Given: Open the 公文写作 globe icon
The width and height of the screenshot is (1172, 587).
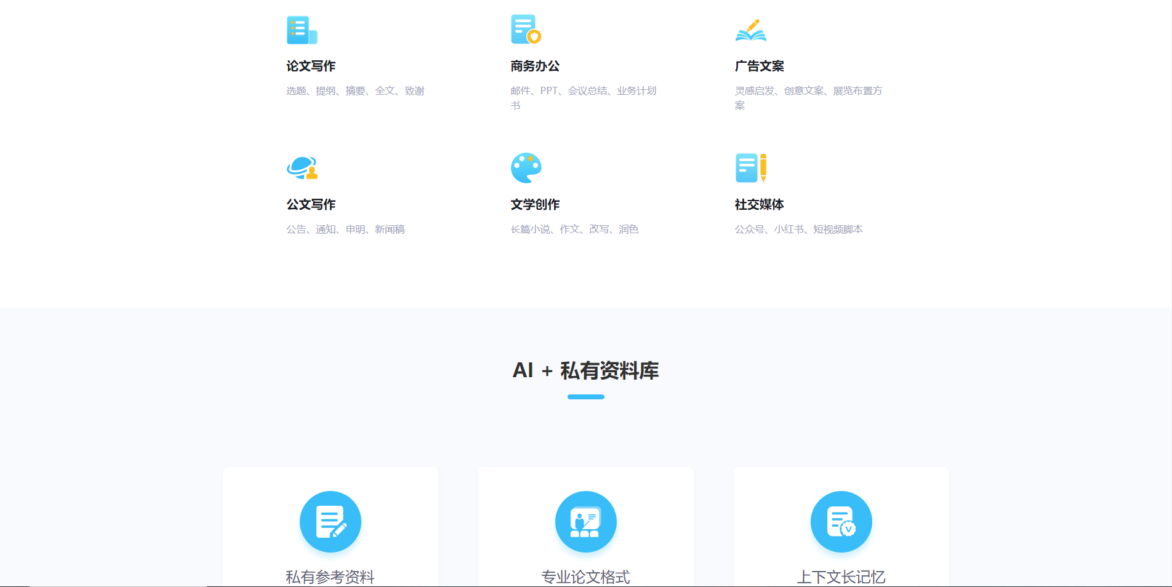Looking at the screenshot, I should [303, 168].
